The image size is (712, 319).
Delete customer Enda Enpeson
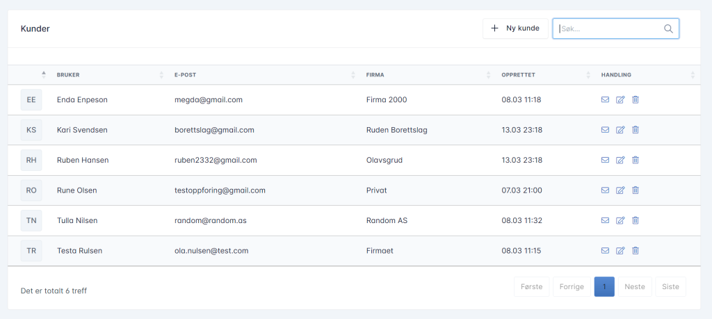[x=636, y=100]
